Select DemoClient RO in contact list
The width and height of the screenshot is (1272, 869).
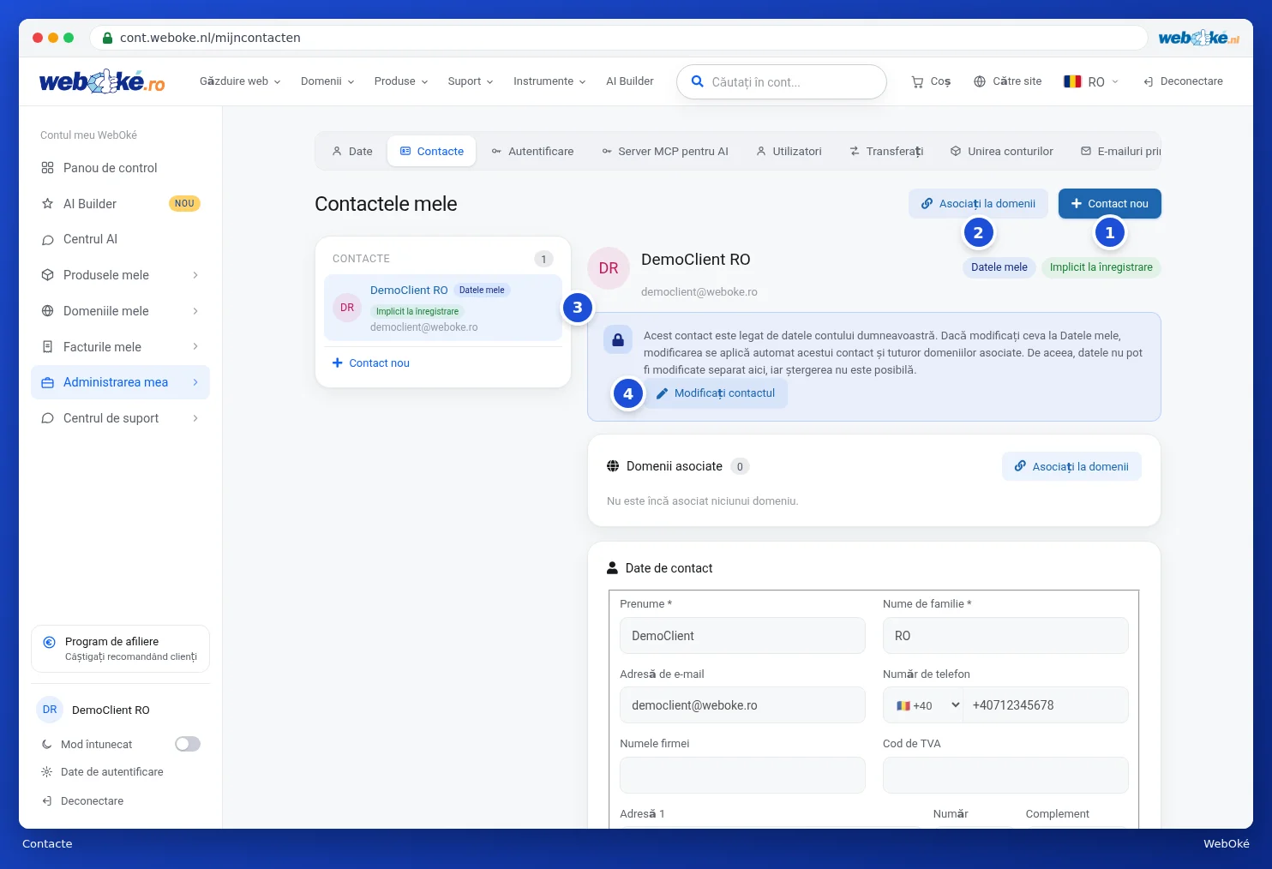[443, 308]
